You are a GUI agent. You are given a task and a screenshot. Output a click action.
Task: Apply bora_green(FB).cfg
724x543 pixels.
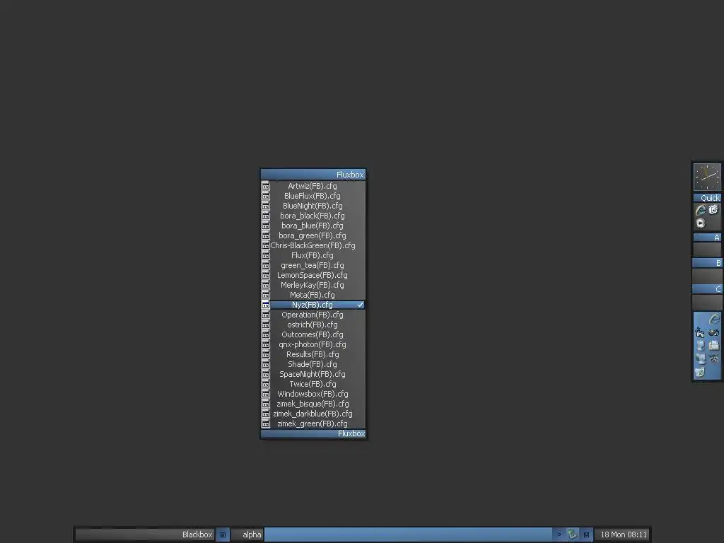(x=313, y=235)
